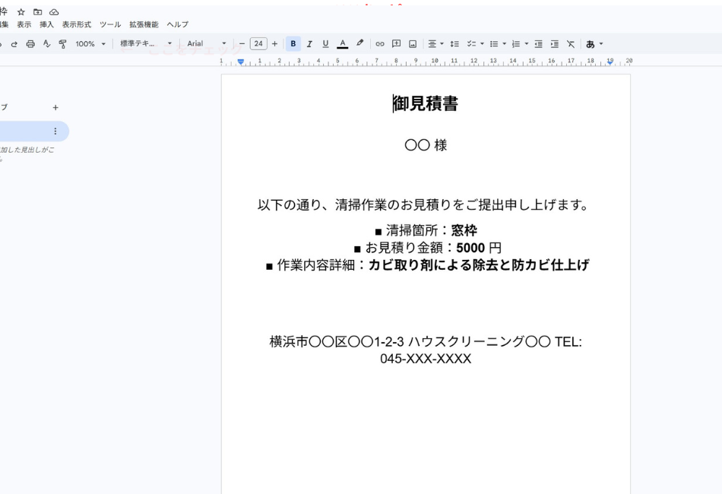Open the spelling and grammar check icon
This screenshot has width=722, height=494.
click(x=46, y=43)
